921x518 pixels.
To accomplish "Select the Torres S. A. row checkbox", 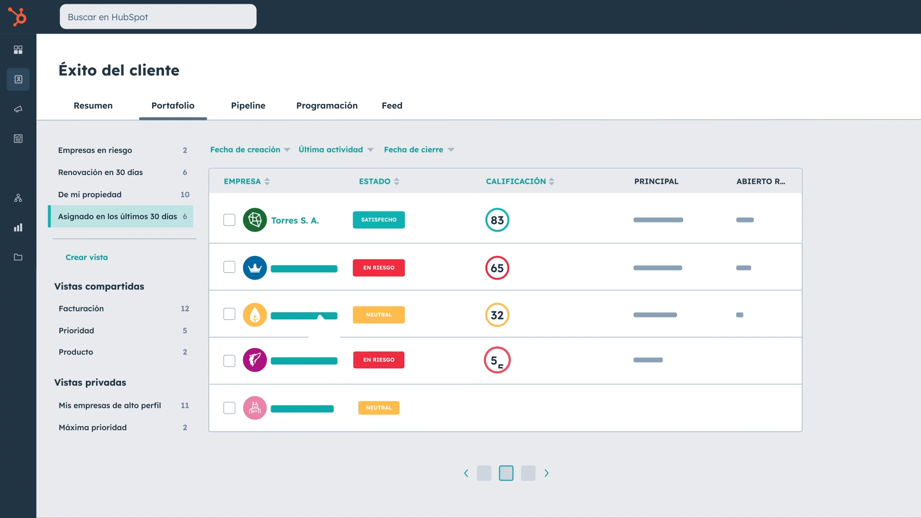I will tap(229, 220).
